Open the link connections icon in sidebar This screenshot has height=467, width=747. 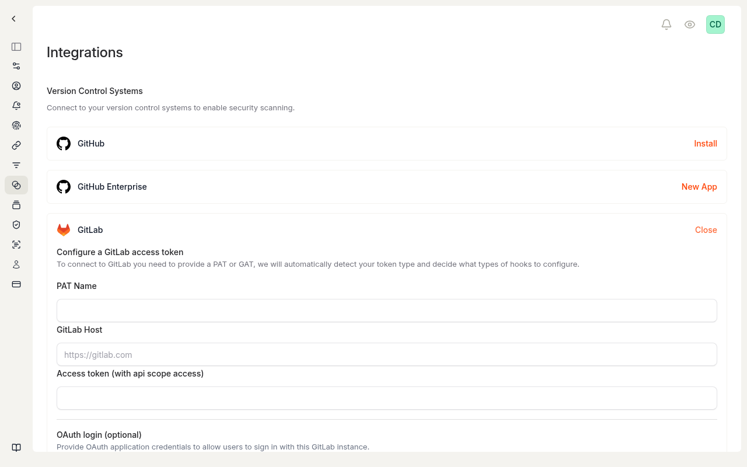16,145
